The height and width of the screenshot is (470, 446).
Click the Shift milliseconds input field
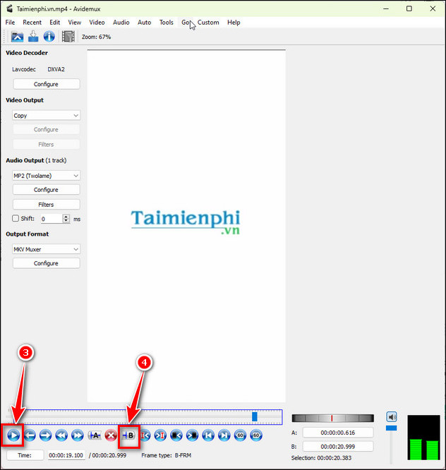tap(52, 219)
